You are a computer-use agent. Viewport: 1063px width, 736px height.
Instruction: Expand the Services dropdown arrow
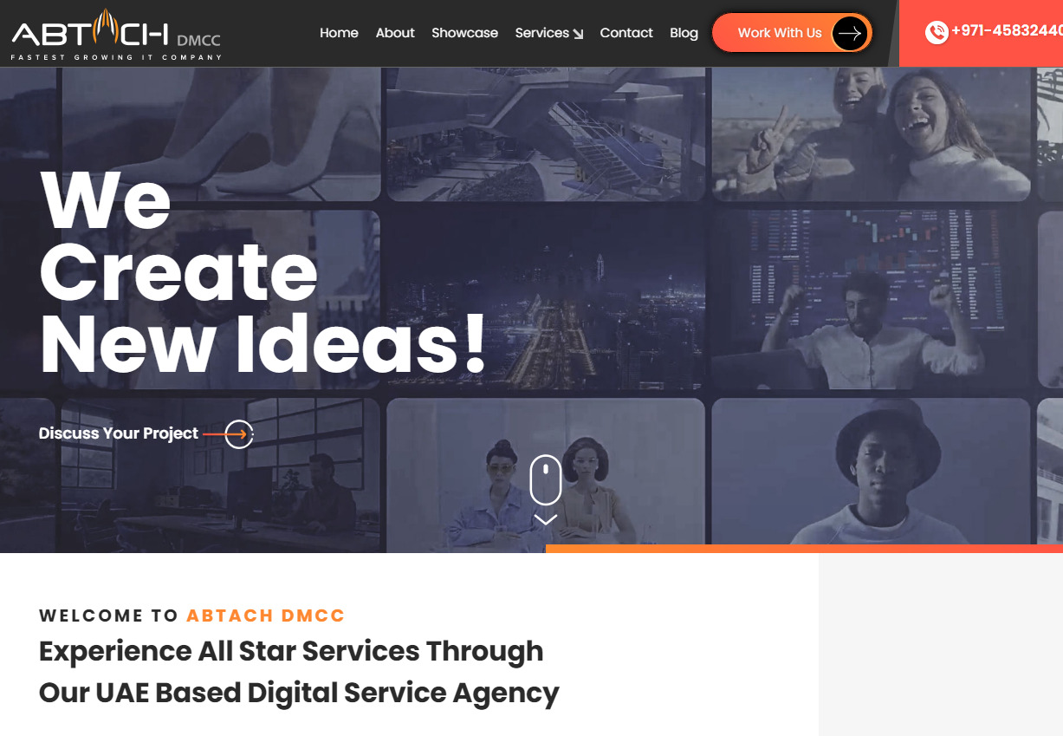[578, 34]
